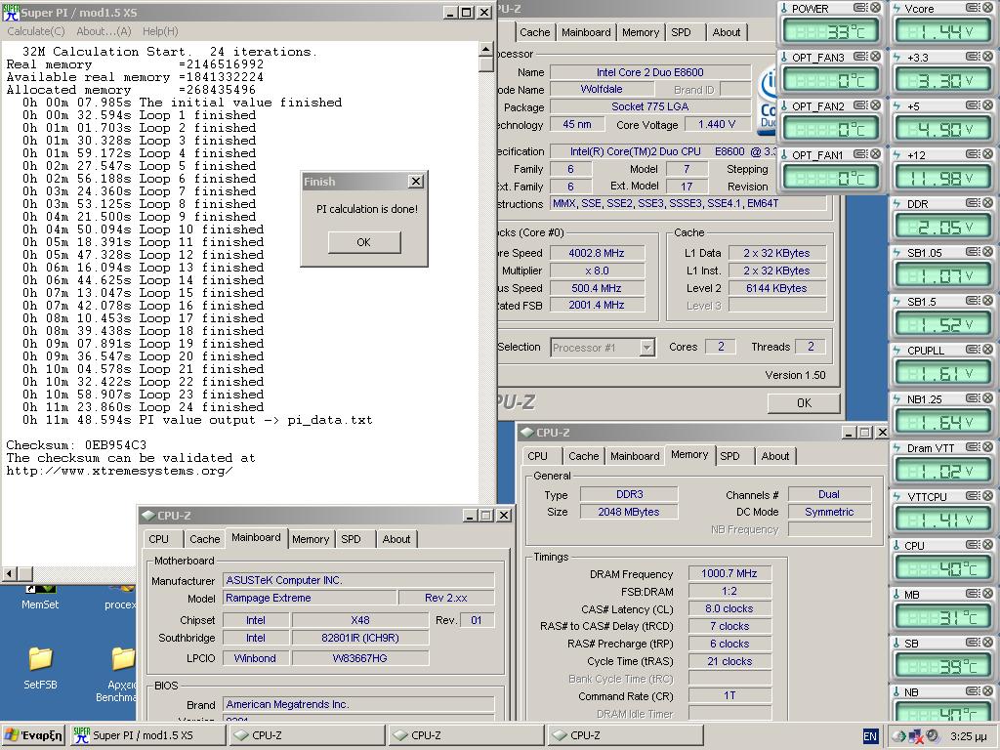Confirm the 'PI calculation is done!' dialog with OK
The height and width of the screenshot is (750, 1000).
point(364,242)
